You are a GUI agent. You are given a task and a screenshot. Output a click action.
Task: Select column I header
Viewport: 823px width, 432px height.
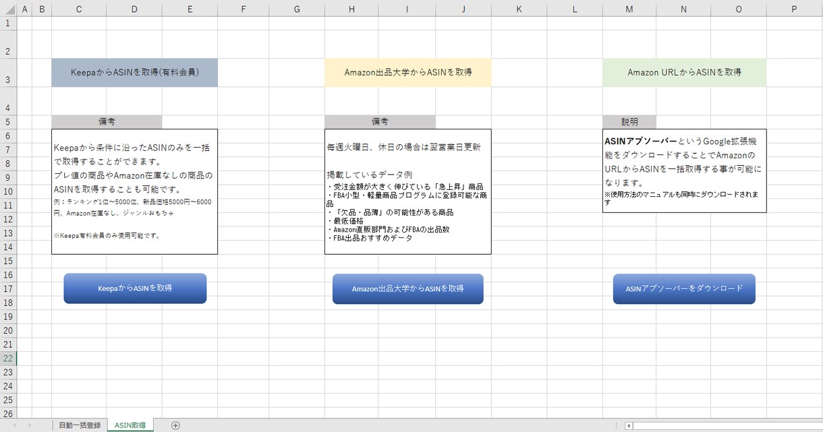[x=407, y=8]
